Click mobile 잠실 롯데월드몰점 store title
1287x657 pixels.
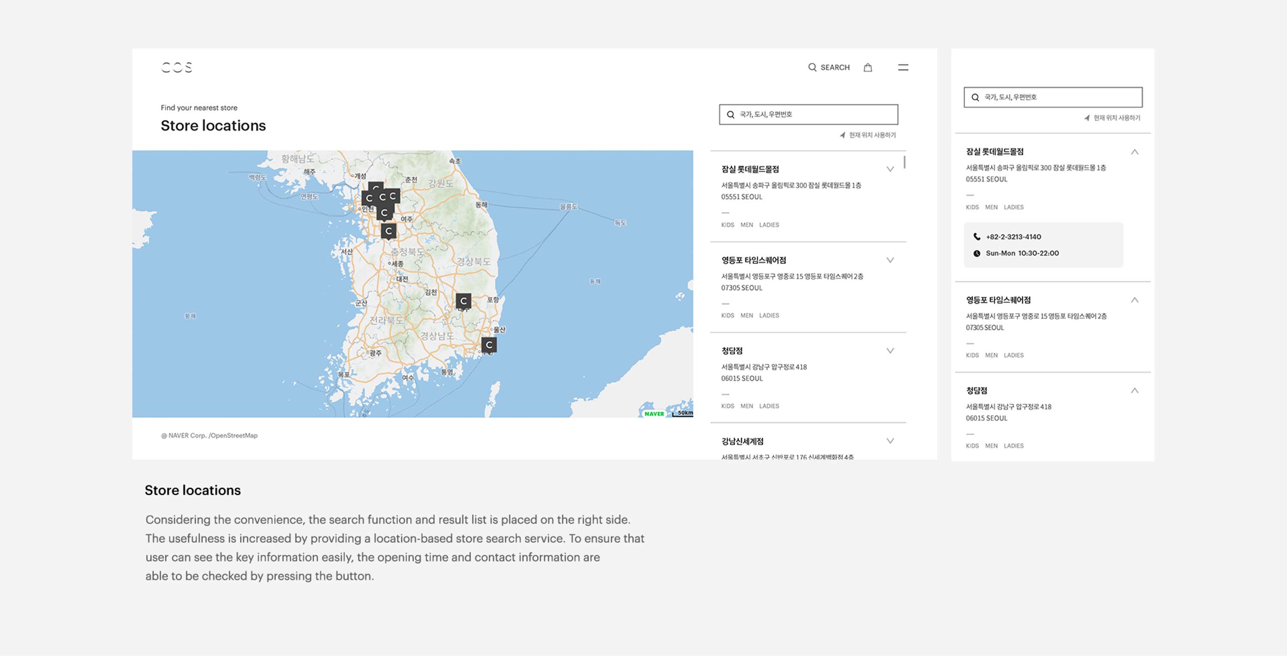coord(995,151)
